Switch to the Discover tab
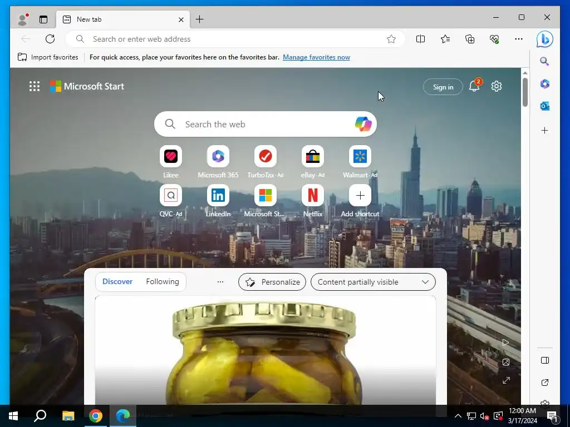This screenshot has height=427, width=570. tap(117, 281)
